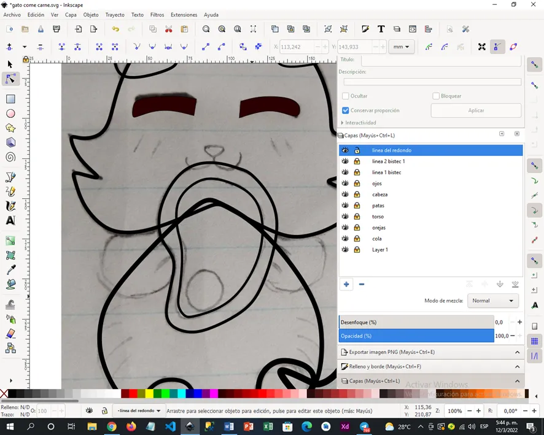Viewport: 544px width, 435px height.
Task: Select the Spiral tool
Action: tap(10, 157)
